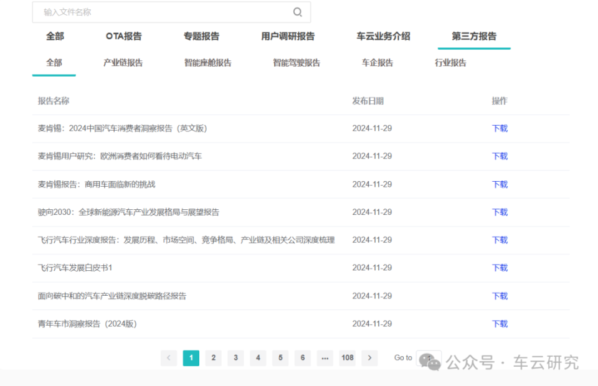598x386 pixels.
Task: Click the previous page arrow
Action: (x=169, y=358)
